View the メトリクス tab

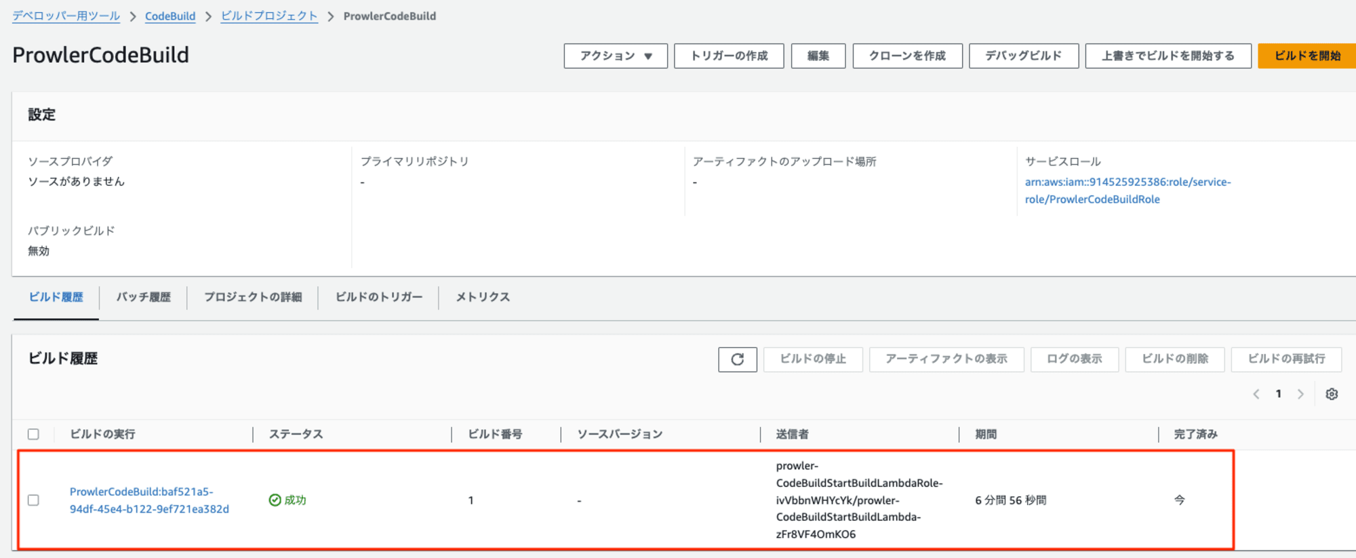click(x=483, y=297)
